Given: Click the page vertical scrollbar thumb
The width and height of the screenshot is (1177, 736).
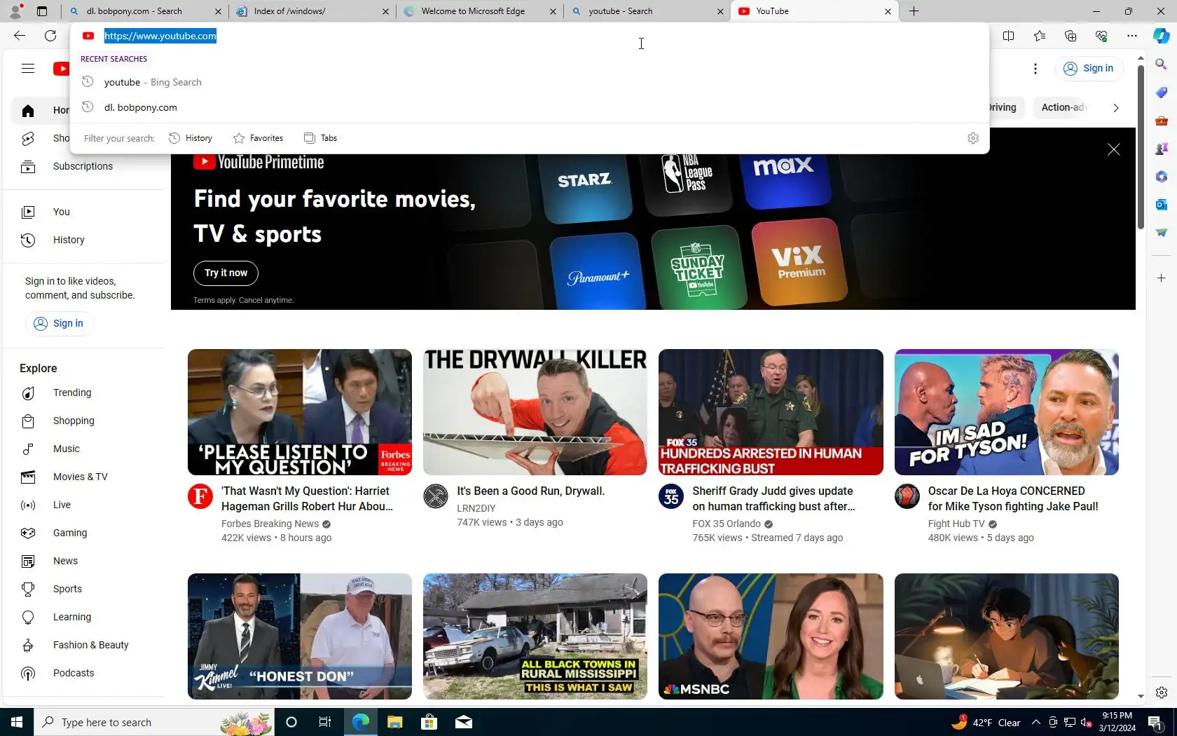Looking at the screenshot, I should (1141, 147).
